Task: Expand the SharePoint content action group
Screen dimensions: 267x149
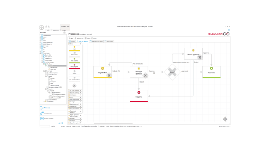Action: pyautogui.click(x=75, y=123)
